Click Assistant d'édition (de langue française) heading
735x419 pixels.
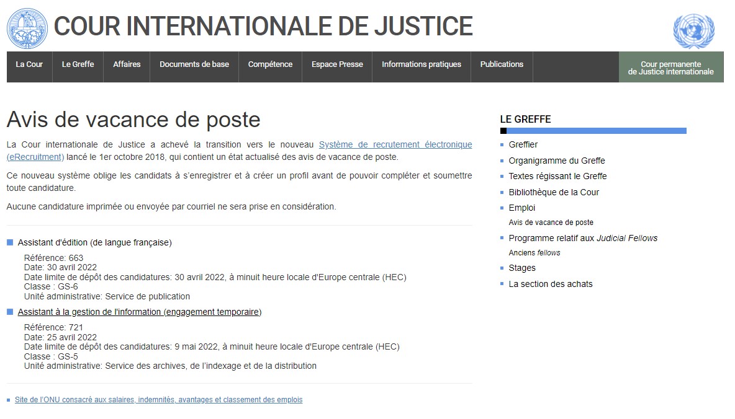point(95,242)
